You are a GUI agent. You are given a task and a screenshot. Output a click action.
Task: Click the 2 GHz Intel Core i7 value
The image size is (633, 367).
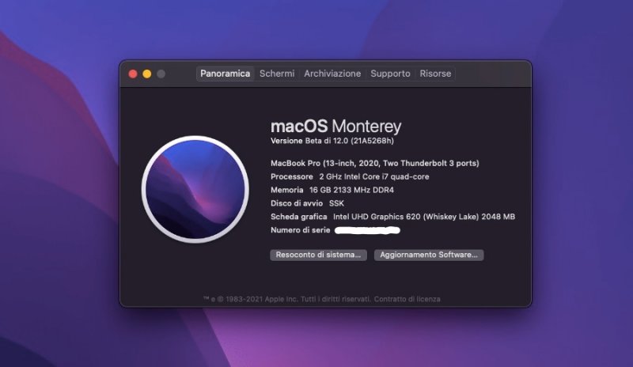(x=374, y=176)
